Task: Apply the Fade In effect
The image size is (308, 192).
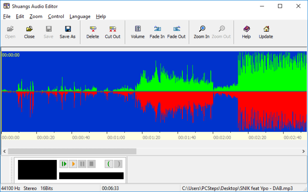Action: pyautogui.click(x=157, y=29)
